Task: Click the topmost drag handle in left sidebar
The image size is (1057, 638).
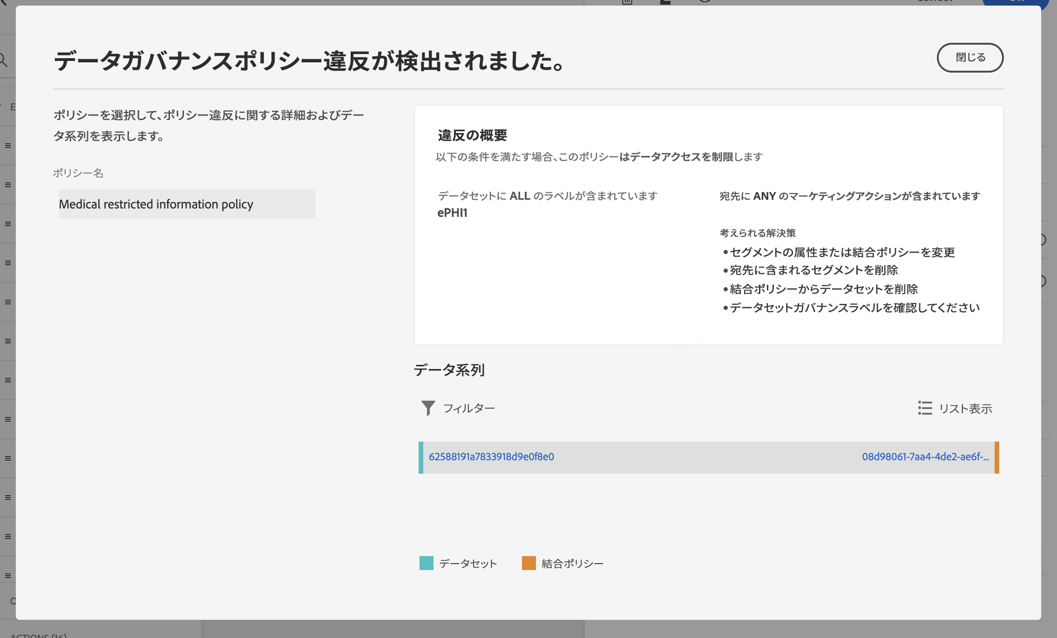Action: pyautogui.click(x=8, y=146)
